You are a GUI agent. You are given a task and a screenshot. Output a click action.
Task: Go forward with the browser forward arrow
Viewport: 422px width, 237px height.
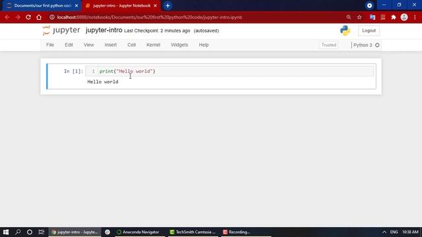pos(18,17)
